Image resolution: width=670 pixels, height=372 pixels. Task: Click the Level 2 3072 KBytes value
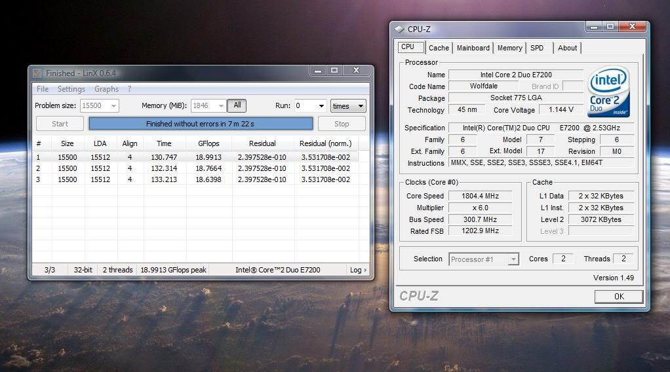point(601,219)
